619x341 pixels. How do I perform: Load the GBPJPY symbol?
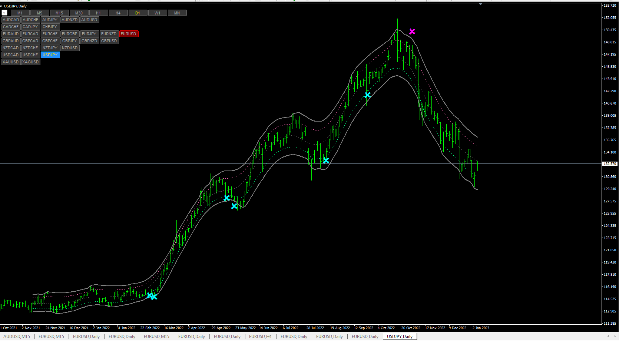pyautogui.click(x=70, y=41)
